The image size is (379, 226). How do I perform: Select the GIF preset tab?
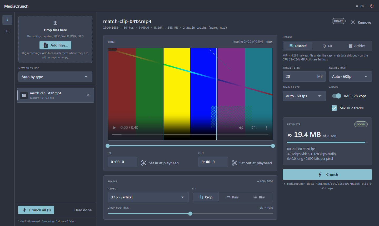point(327,46)
